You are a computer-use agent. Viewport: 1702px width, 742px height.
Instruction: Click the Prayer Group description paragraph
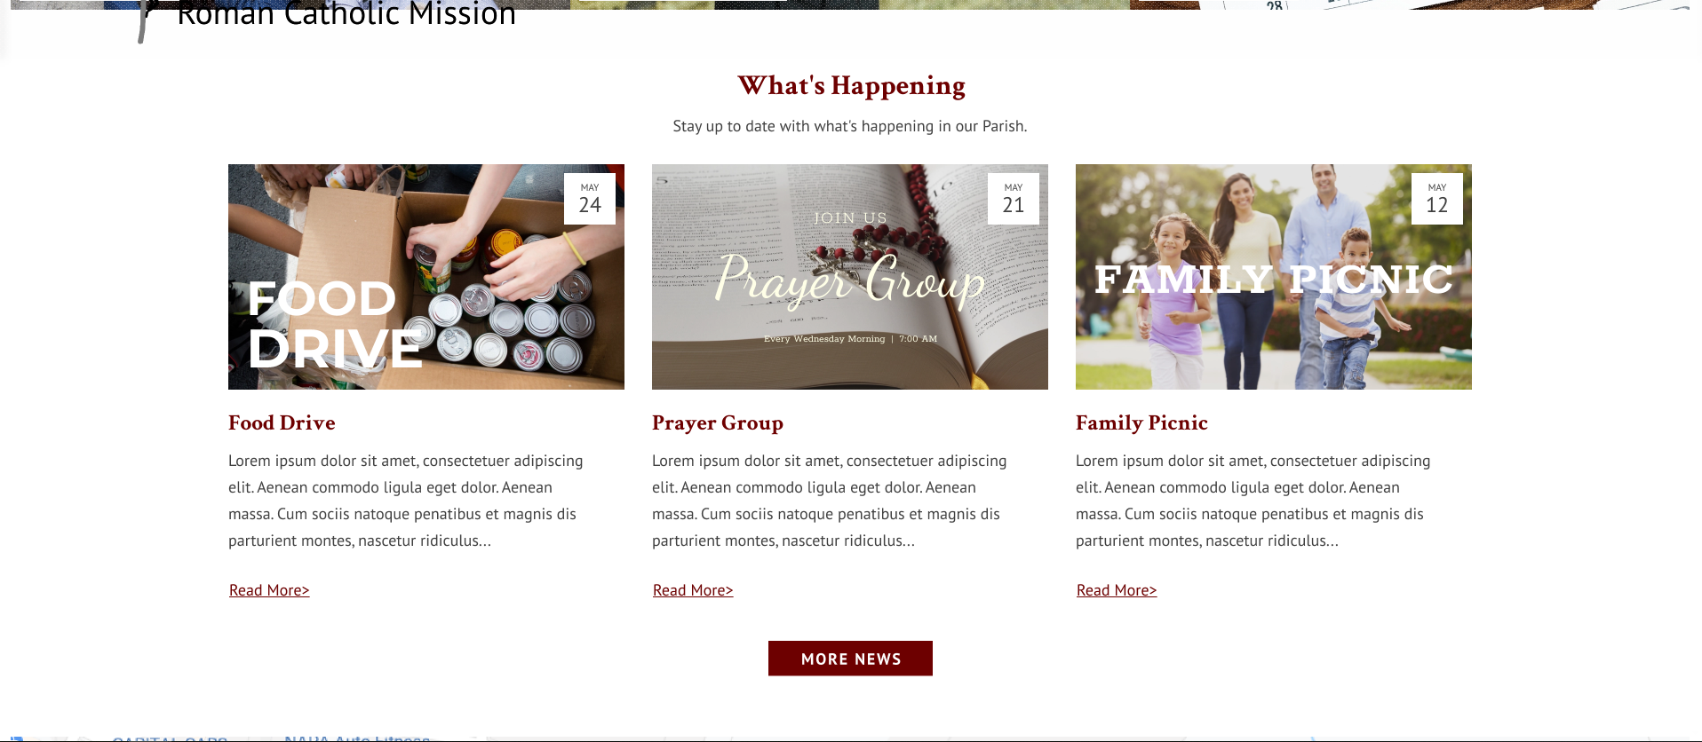coord(830,501)
